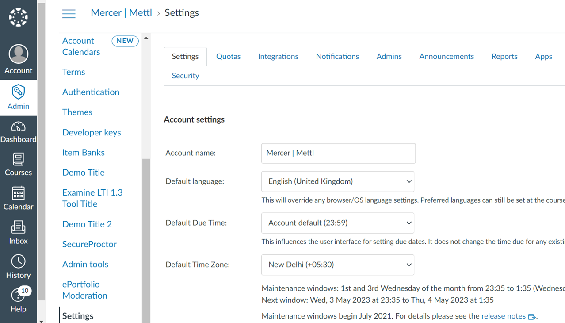Toggle the hamburger navigation menu
Screen dimensions: 565x323
[x=69, y=13]
